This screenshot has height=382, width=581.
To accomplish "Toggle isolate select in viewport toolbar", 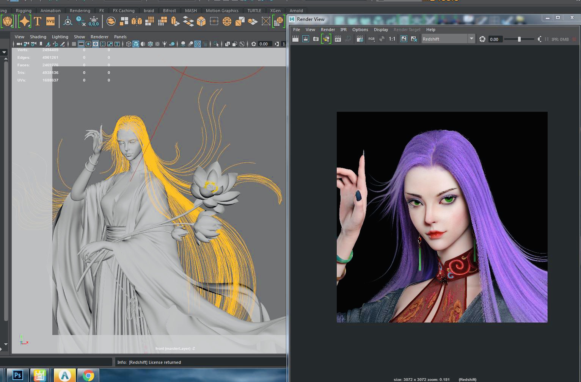I will 216,44.
